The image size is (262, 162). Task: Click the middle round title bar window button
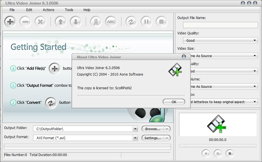pyautogui.click(x=249, y=3)
